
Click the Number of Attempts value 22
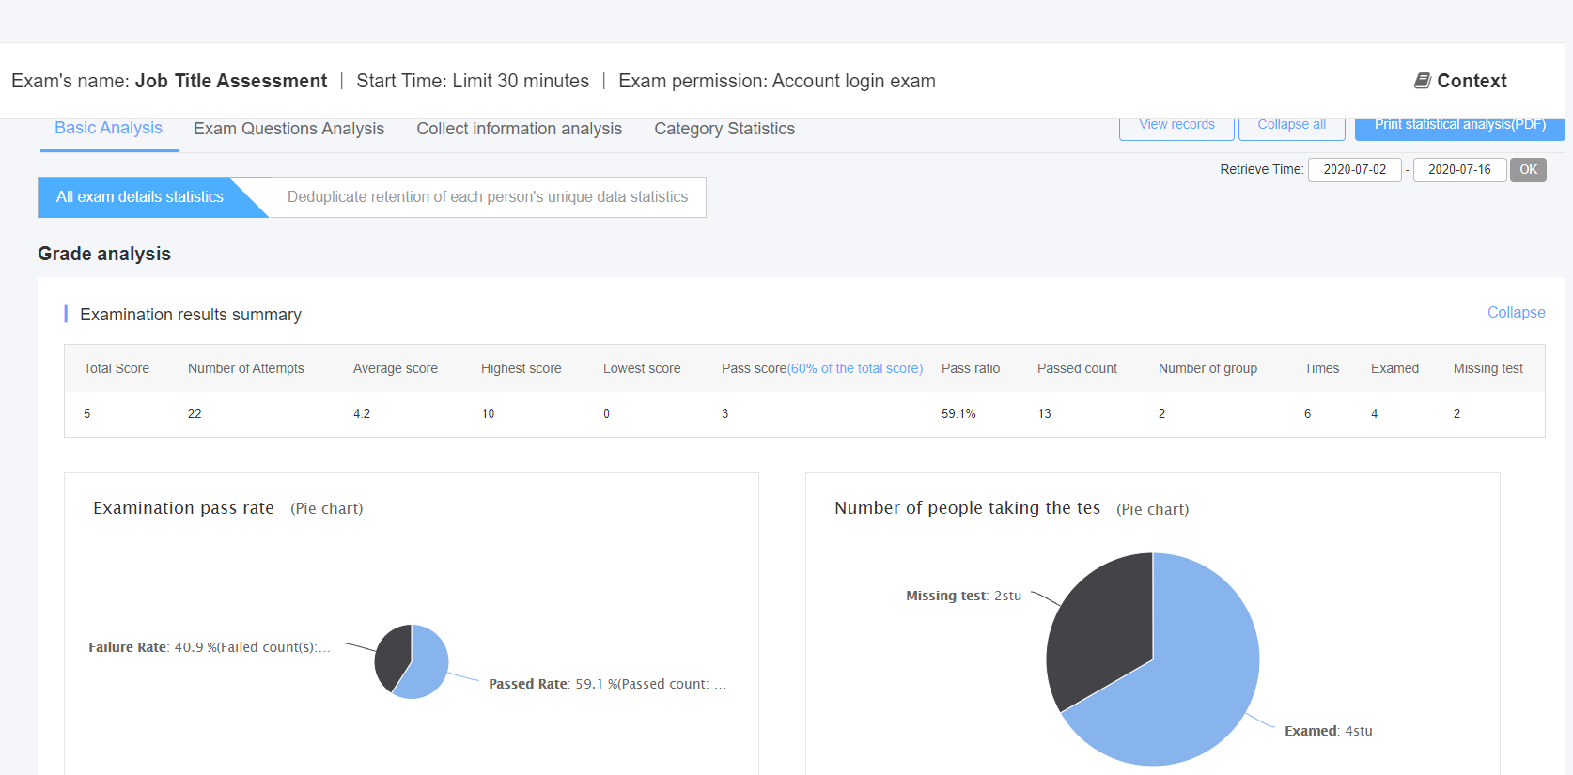(x=195, y=414)
